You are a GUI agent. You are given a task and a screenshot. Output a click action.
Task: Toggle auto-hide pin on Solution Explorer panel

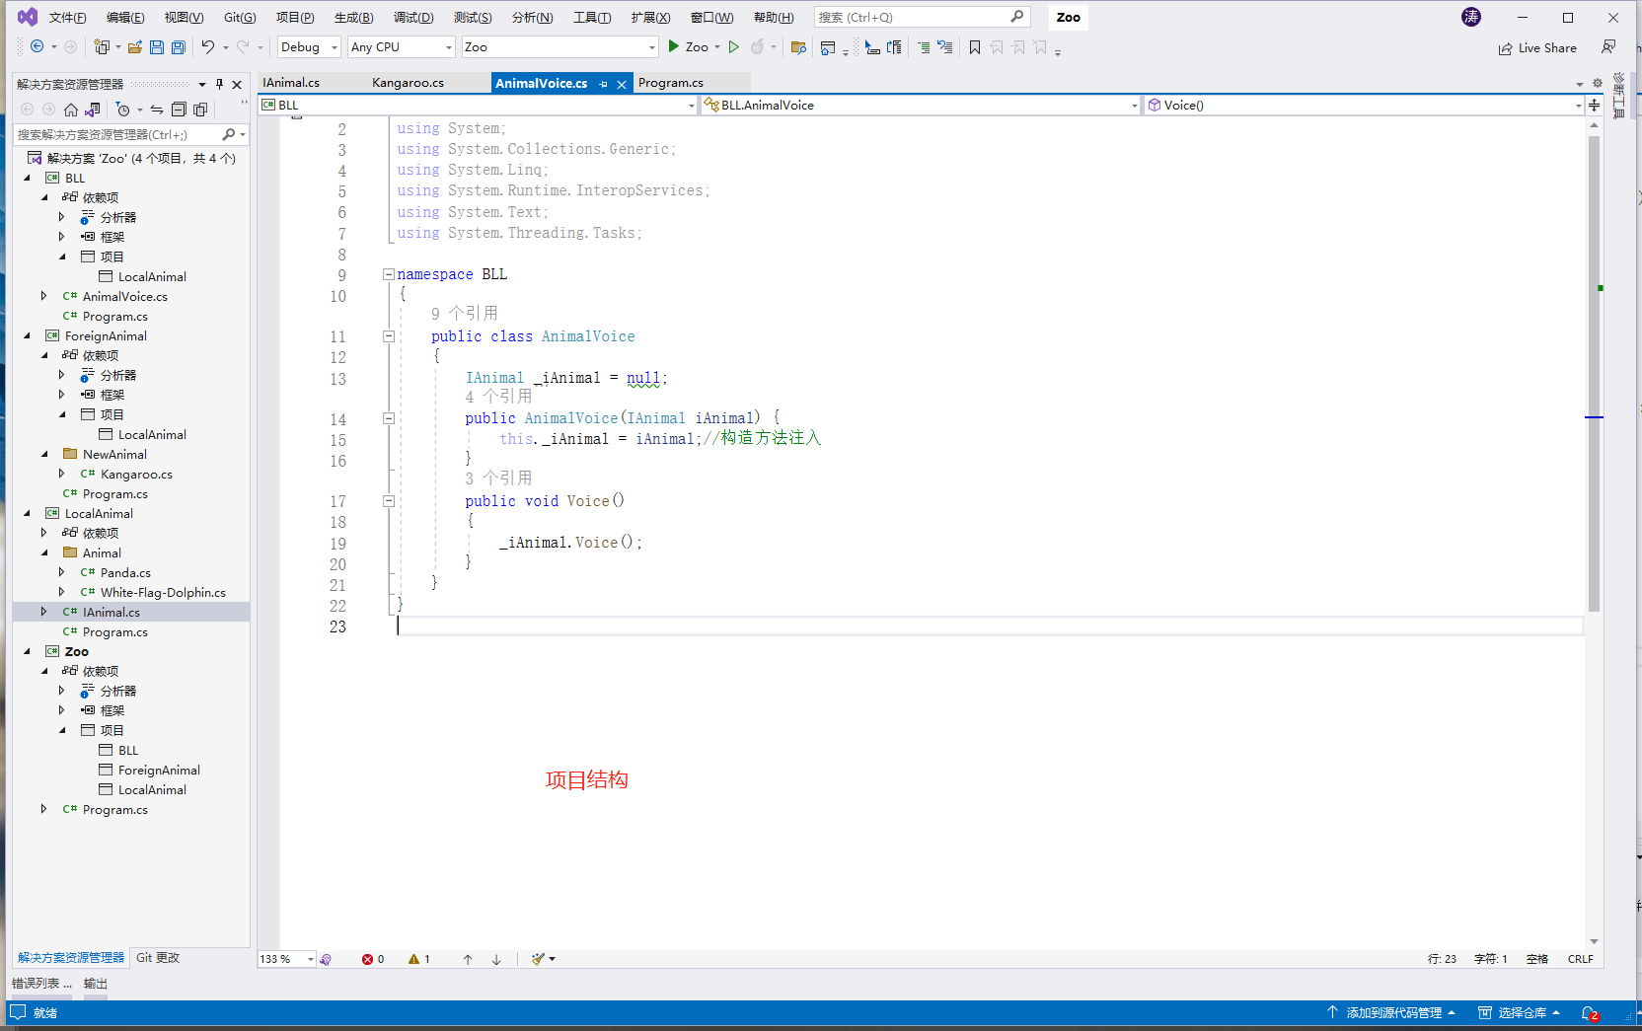point(219,84)
